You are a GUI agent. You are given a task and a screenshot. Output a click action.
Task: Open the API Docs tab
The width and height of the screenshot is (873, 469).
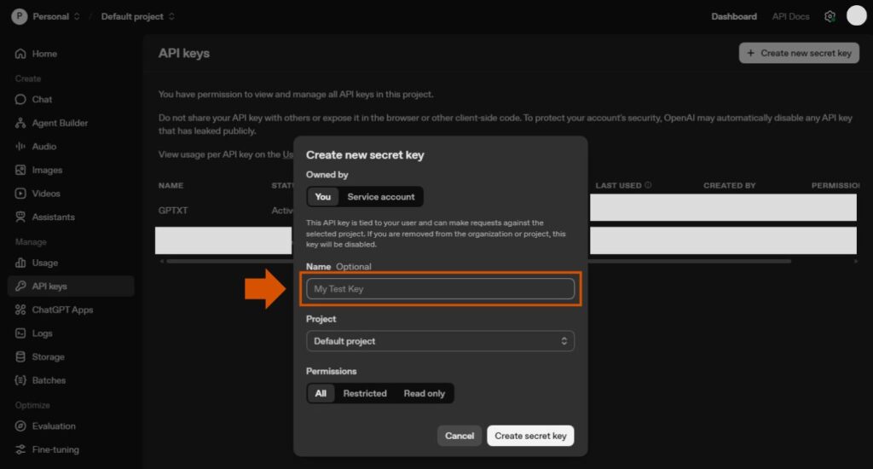click(790, 16)
